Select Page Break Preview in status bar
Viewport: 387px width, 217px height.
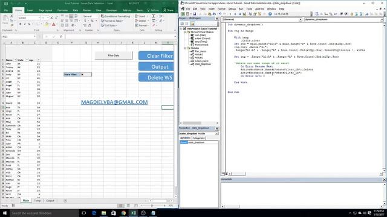[136, 206]
